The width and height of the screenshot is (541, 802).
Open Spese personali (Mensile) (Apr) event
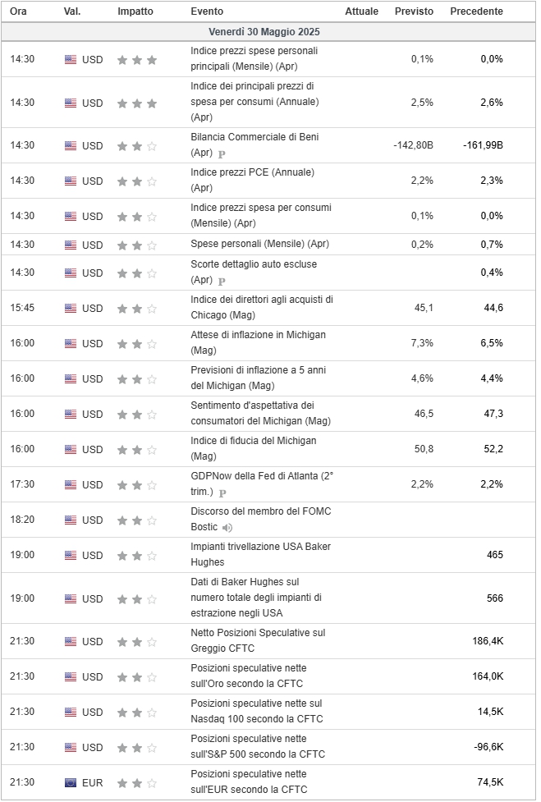pos(259,244)
